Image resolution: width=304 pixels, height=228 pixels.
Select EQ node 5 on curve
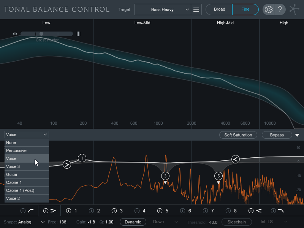click(x=218, y=176)
